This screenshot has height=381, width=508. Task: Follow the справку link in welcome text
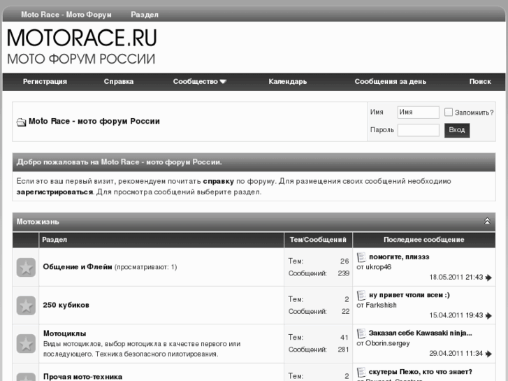point(218,181)
